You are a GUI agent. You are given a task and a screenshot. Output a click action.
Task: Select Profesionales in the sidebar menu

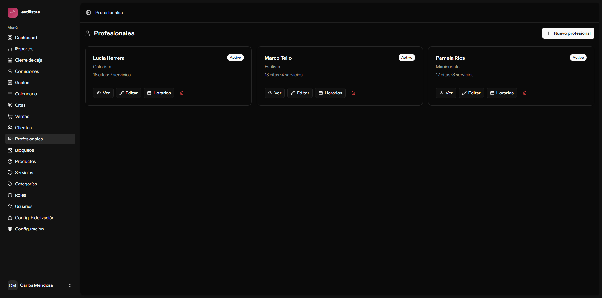[29, 139]
